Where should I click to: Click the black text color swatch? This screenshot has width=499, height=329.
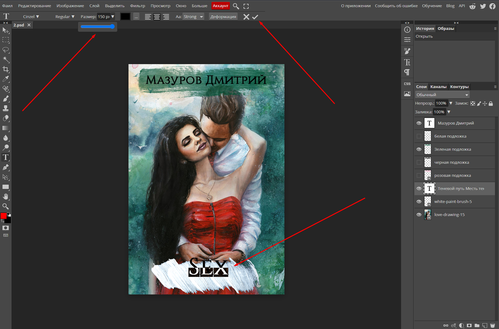click(x=125, y=17)
